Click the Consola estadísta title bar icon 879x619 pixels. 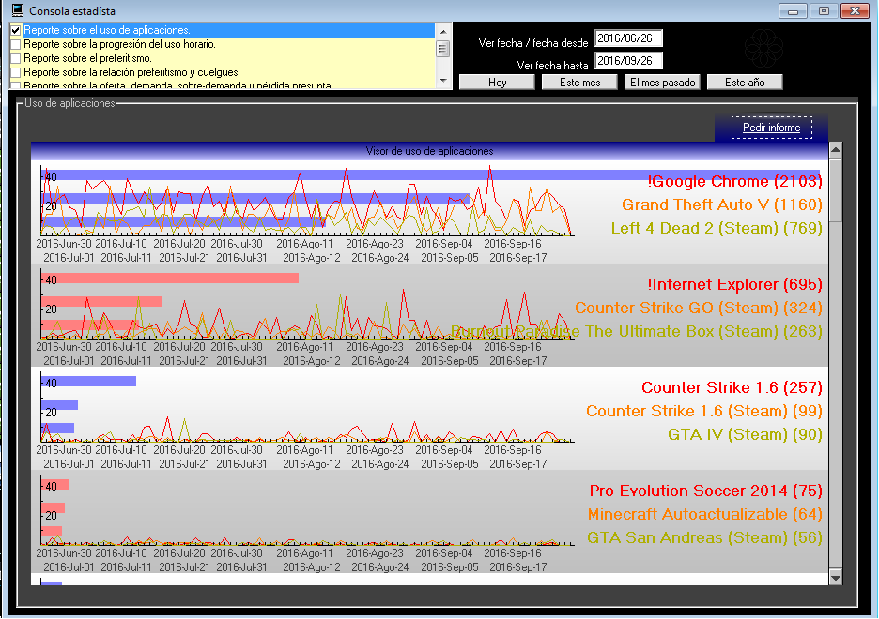click(x=18, y=10)
